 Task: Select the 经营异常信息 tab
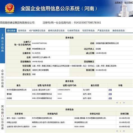[88, 30]
